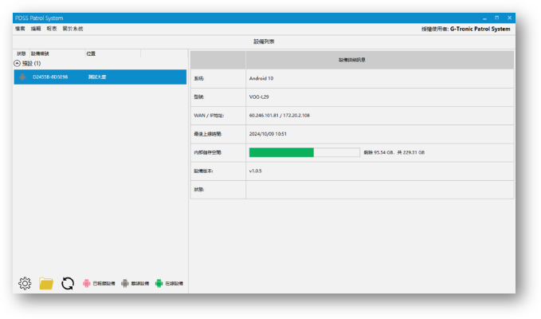Viewport: 541px width, 319px height.
Task: Click the 狀態 column header
Action: (22, 53)
